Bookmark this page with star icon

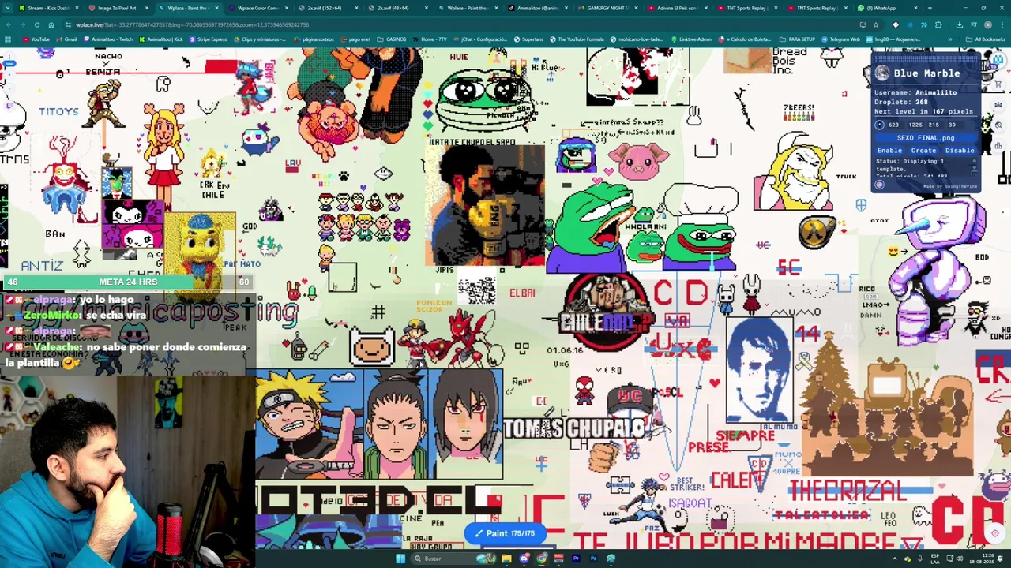(876, 25)
